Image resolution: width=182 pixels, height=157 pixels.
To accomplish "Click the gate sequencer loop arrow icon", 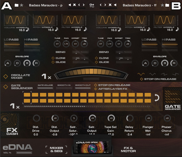I will click(x=156, y=98).
